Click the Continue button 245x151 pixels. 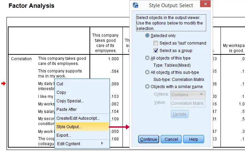149,139
